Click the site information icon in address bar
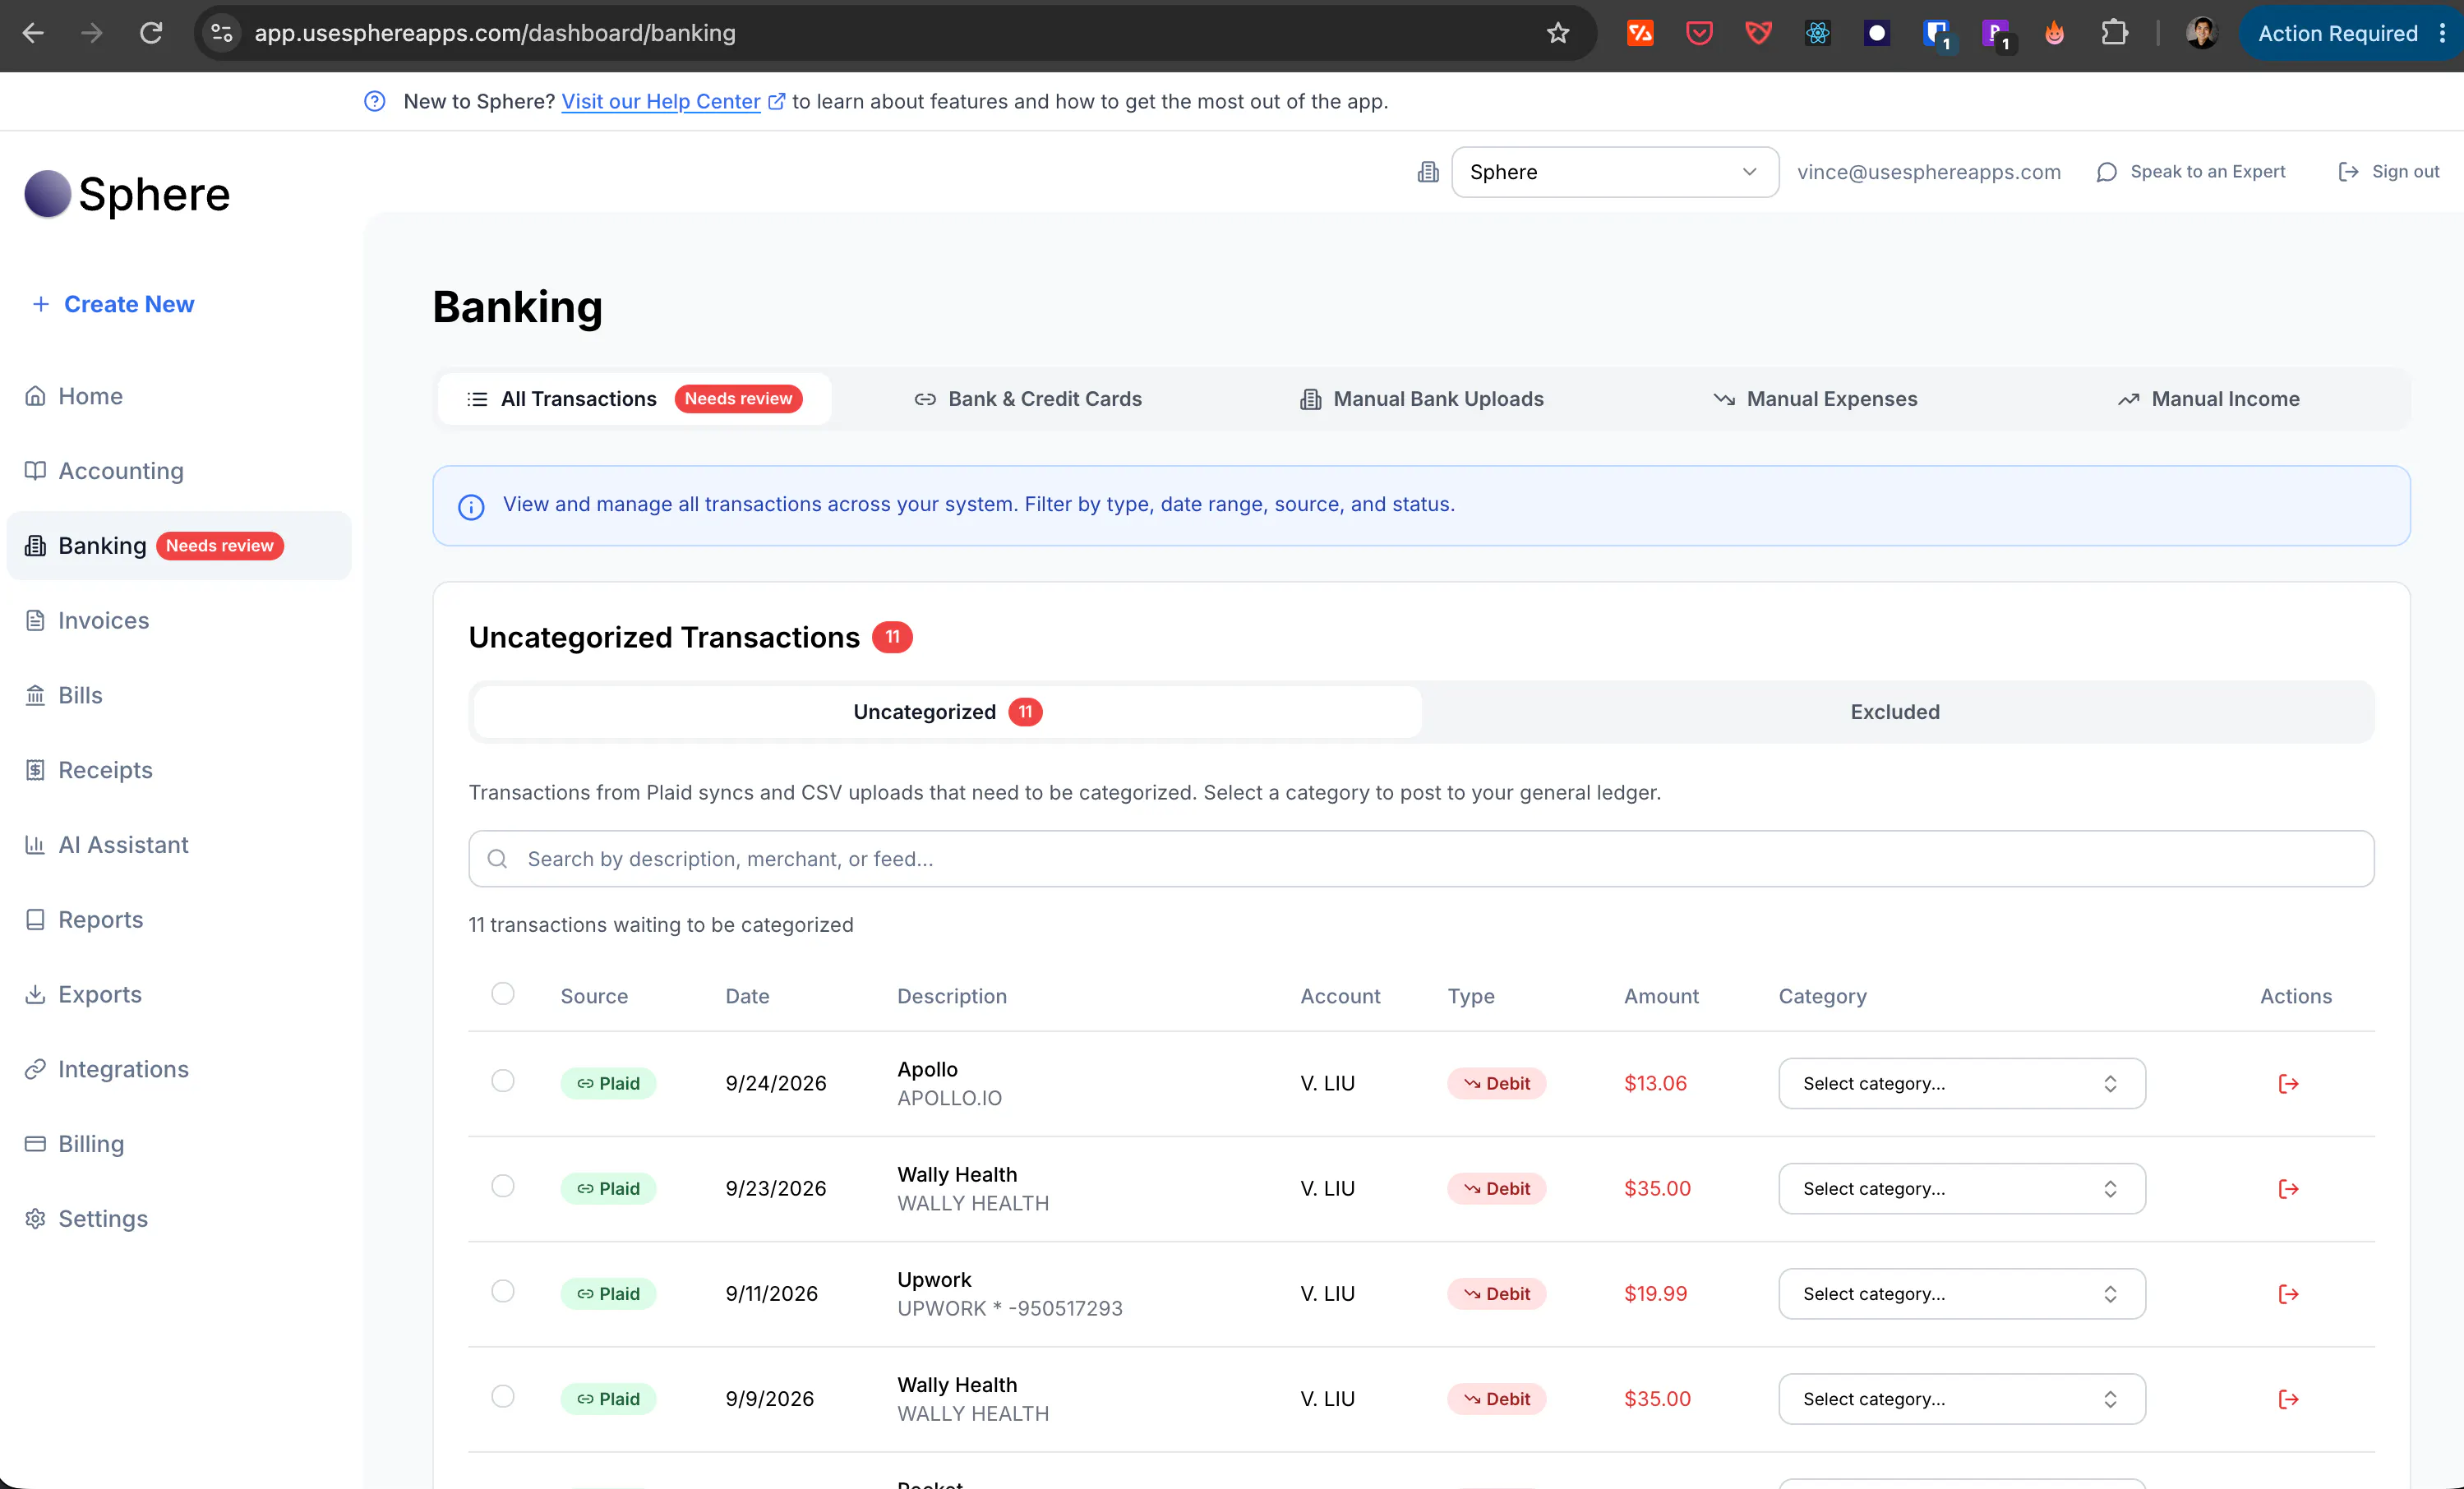2464x1489 pixels. pos(222,33)
